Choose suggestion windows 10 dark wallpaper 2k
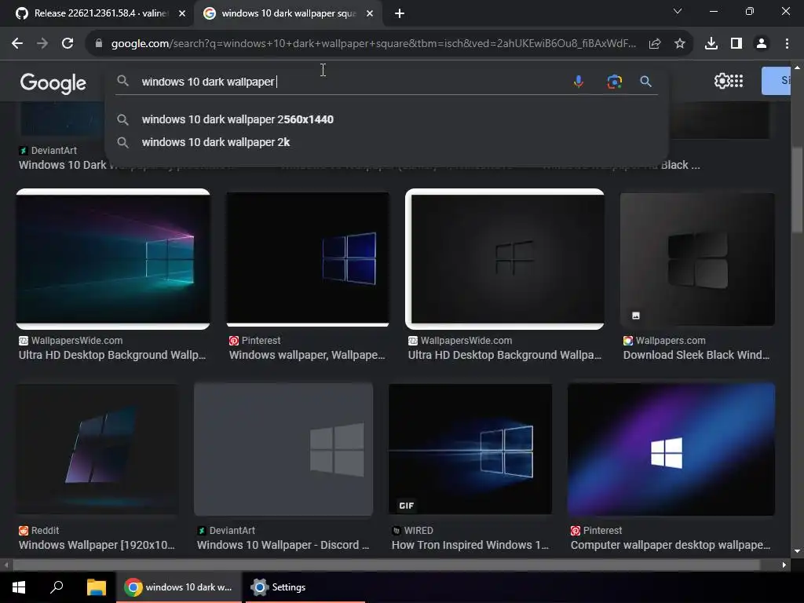 (x=215, y=142)
